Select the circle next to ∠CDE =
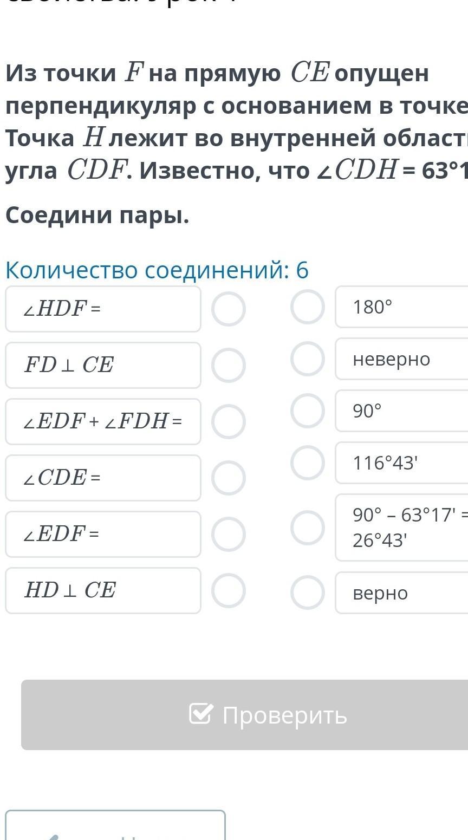The height and width of the screenshot is (840, 468). [228, 478]
